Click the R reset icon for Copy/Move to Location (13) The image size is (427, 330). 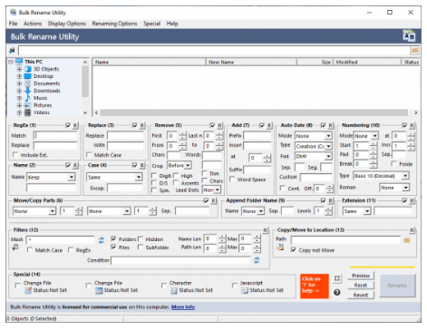point(412,230)
